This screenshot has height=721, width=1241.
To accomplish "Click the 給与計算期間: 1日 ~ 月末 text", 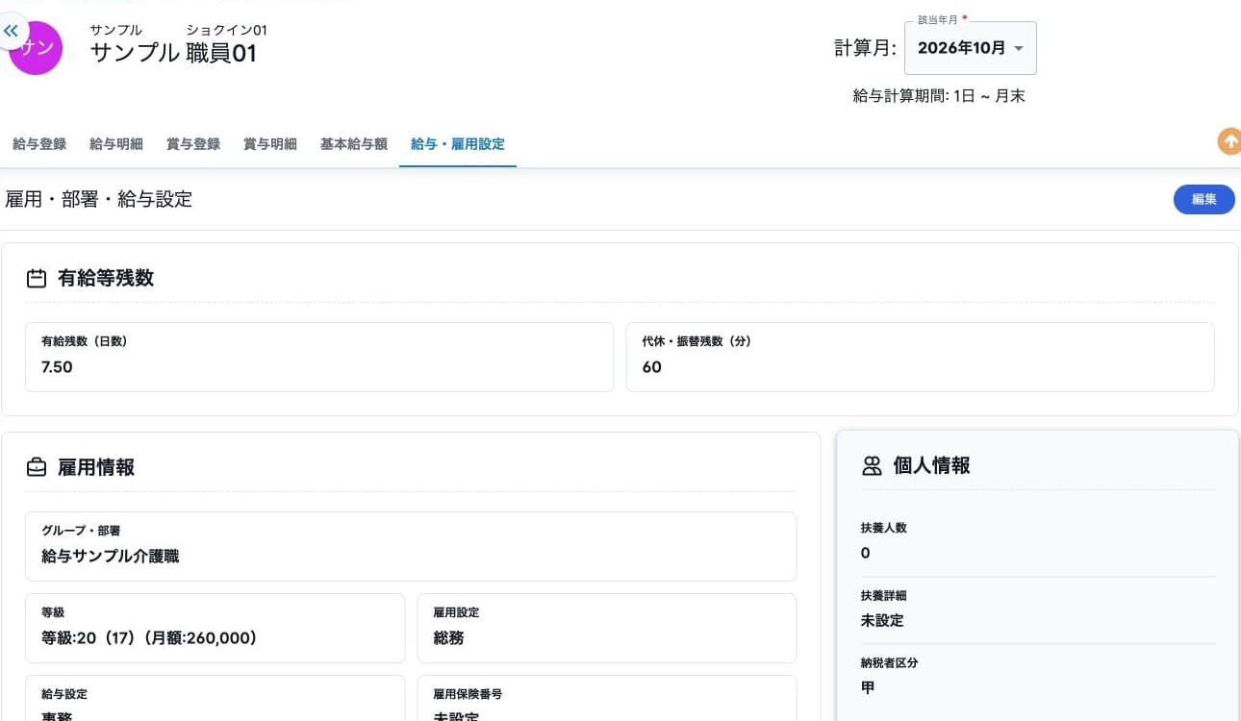I will click(x=939, y=96).
